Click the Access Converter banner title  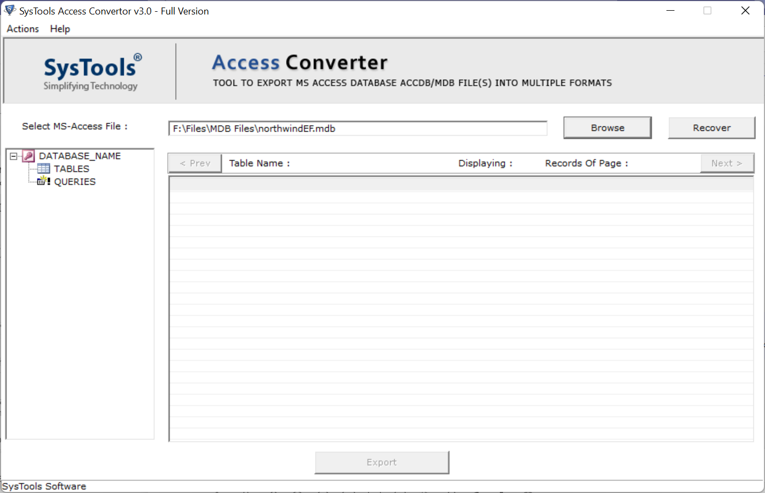[299, 63]
